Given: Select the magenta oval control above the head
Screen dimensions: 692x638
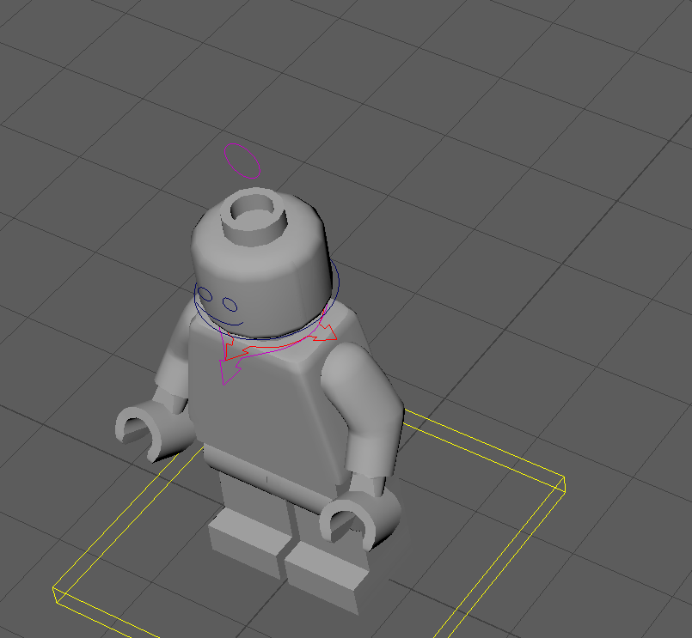Looking at the screenshot, I should 242,161.
